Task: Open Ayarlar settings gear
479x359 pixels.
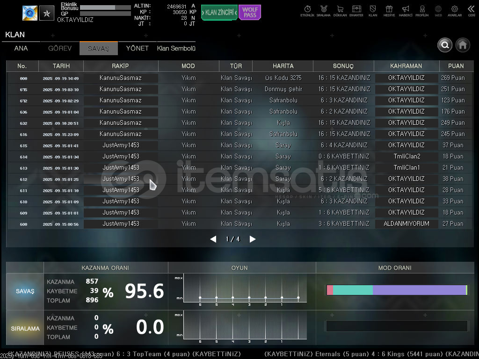Action: [454, 10]
